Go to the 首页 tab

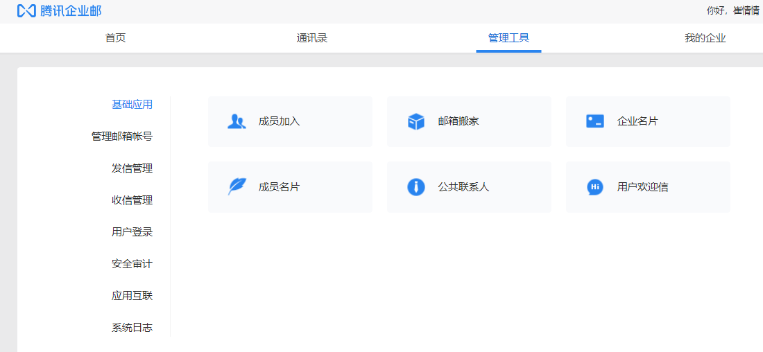(x=115, y=38)
